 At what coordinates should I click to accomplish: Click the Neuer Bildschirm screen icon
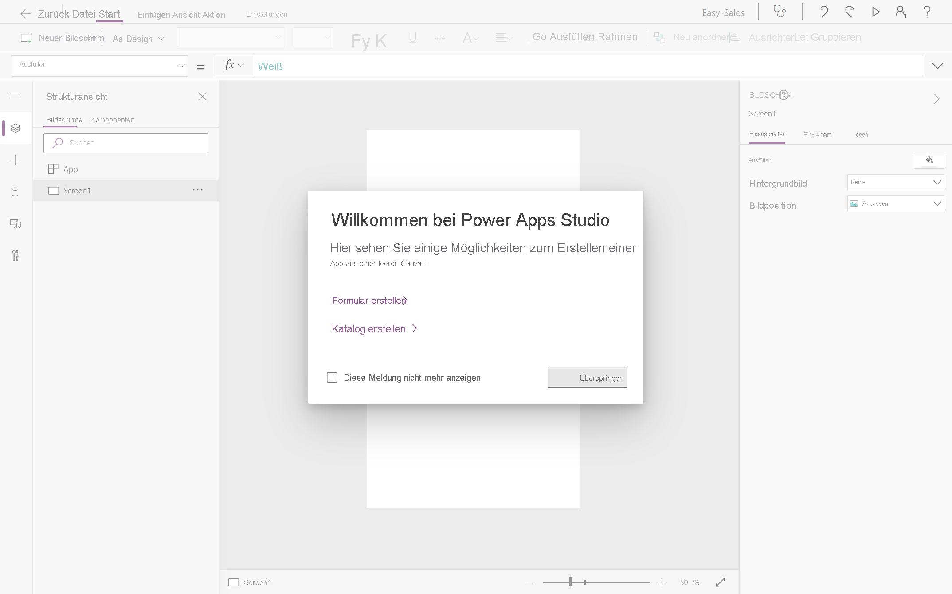26,38
